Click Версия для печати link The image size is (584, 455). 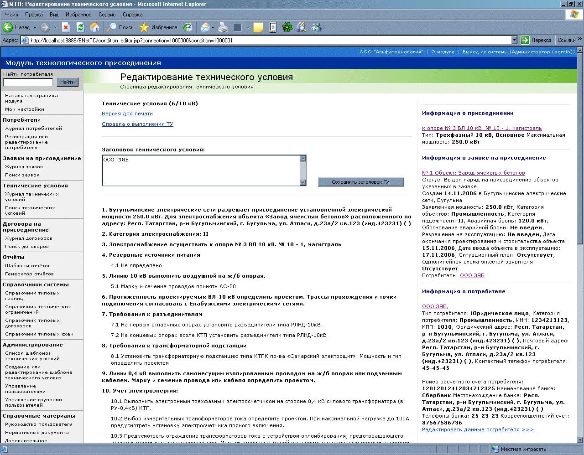(x=127, y=114)
